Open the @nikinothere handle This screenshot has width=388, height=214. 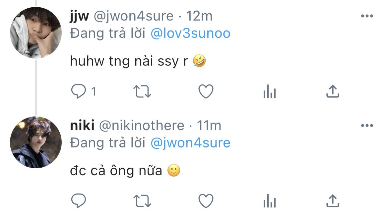[142, 126]
